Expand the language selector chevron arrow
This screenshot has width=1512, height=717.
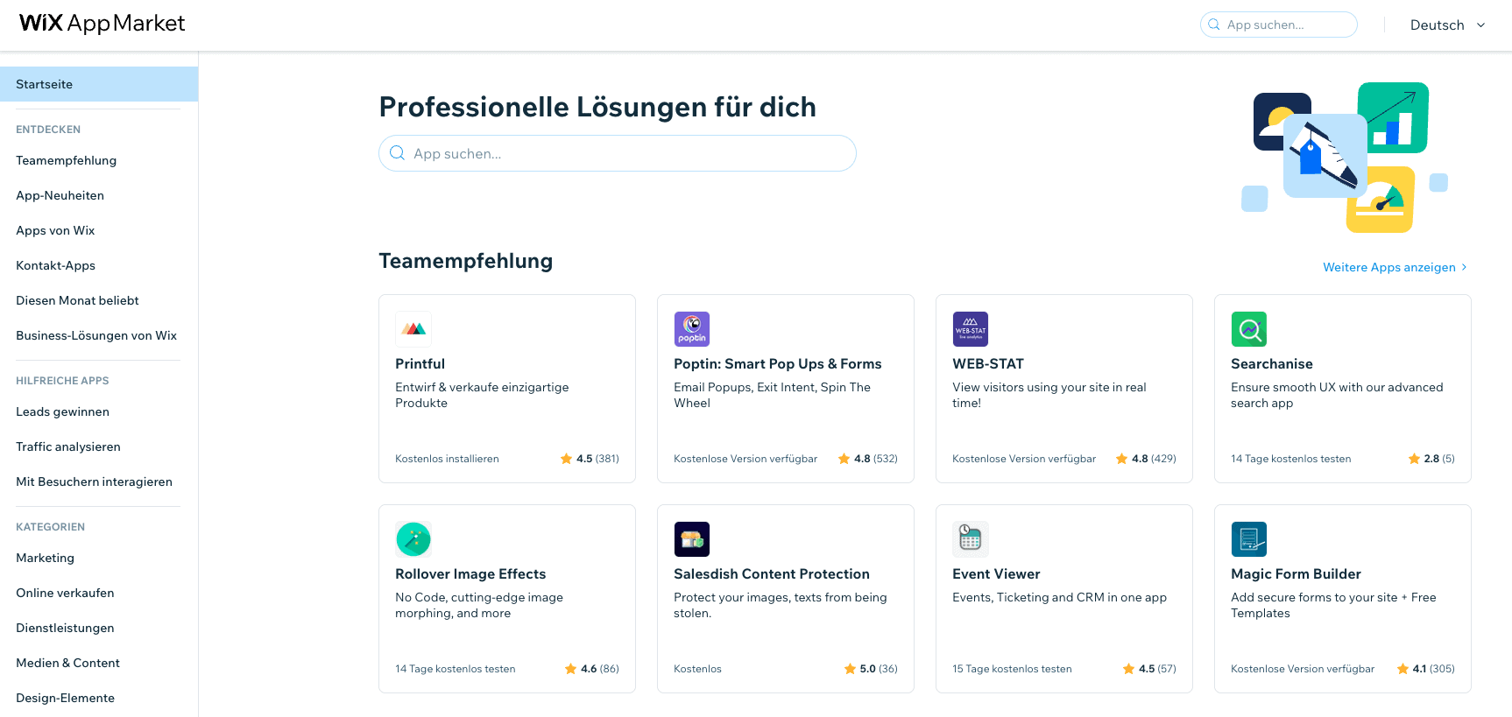[x=1481, y=25]
